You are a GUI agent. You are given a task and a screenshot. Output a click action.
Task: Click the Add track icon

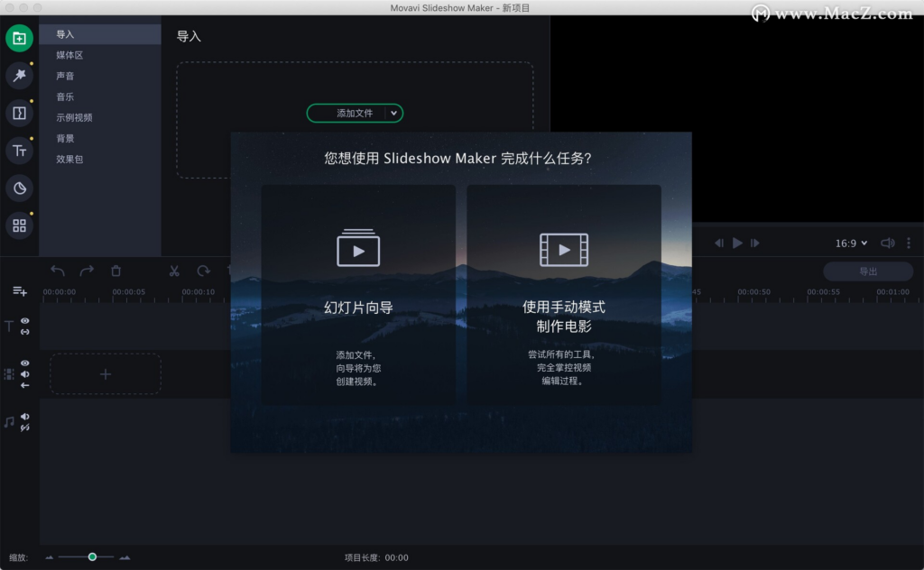pyautogui.click(x=20, y=291)
